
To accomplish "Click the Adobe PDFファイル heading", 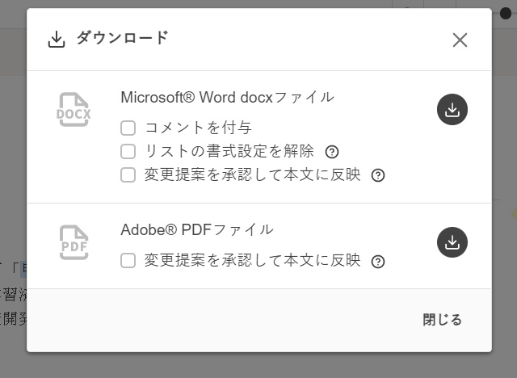I will point(197,229).
